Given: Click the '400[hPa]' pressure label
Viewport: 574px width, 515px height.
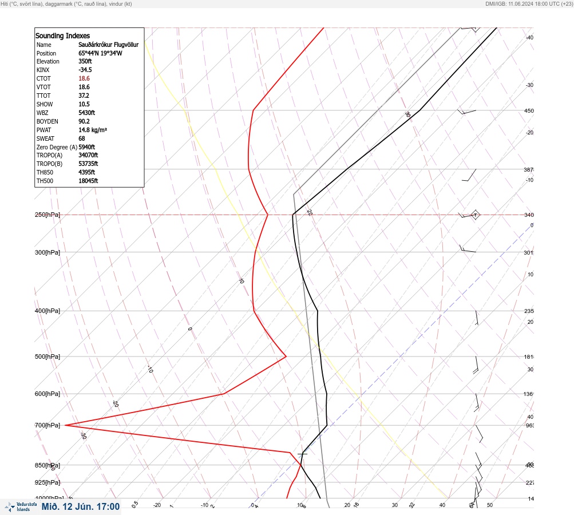Looking at the screenshot, I should coord(47,311).
